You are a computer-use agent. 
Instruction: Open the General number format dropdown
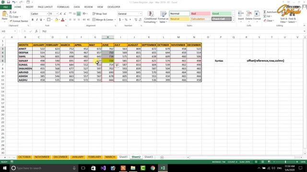pos(141,14)
